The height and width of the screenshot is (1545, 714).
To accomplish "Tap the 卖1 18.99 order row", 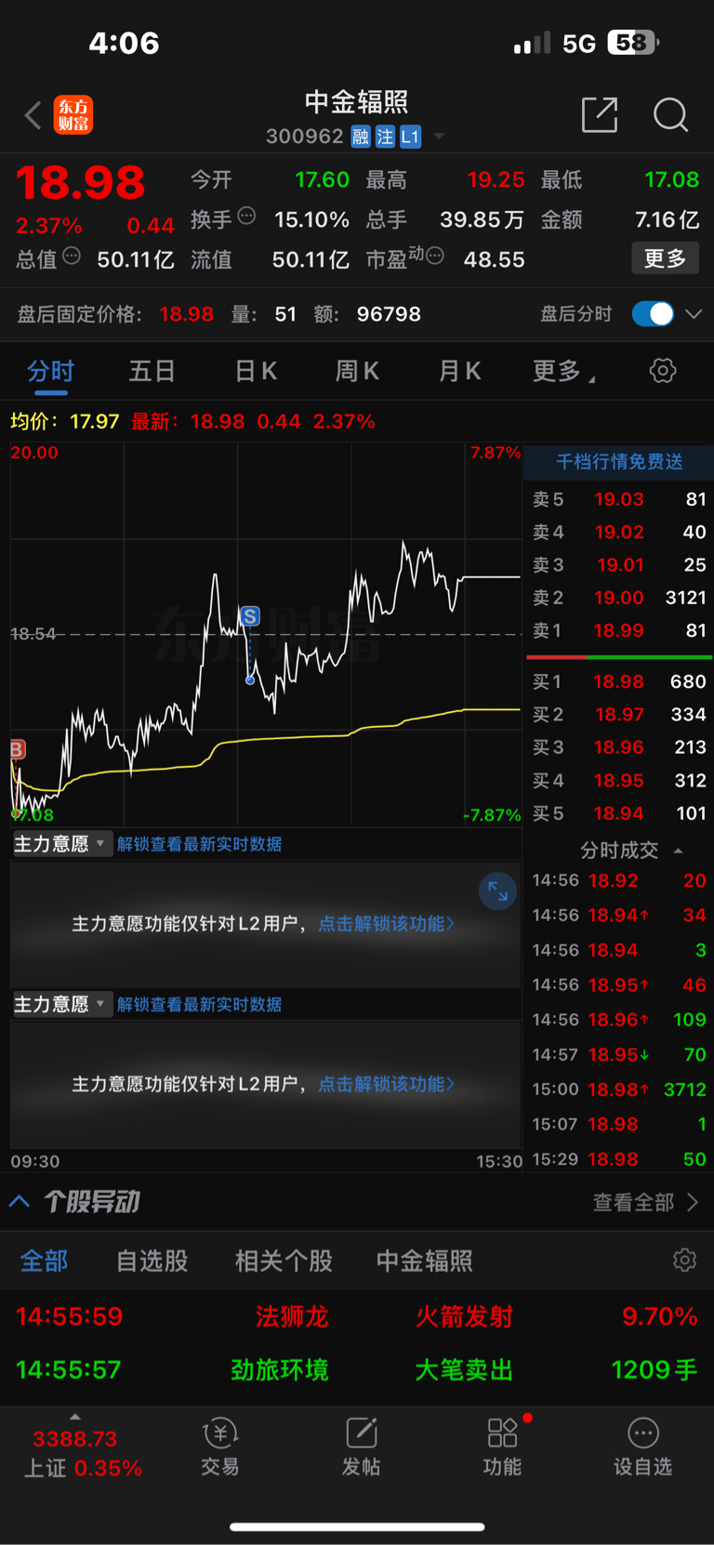I will coord(619,630).
